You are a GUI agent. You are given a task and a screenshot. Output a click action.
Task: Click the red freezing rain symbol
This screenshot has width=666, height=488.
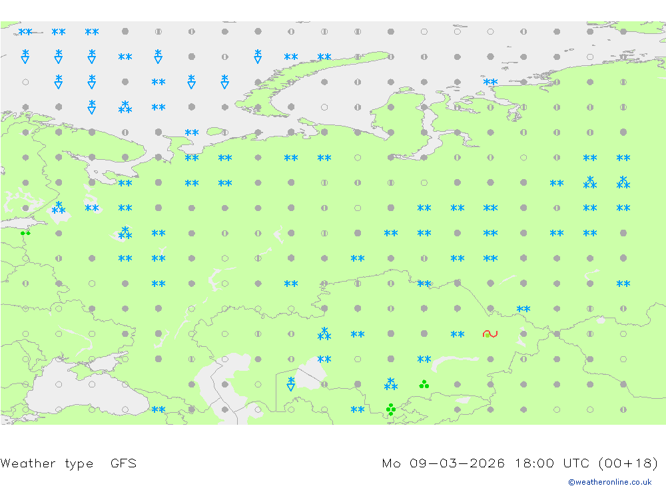tap(490, 334)
